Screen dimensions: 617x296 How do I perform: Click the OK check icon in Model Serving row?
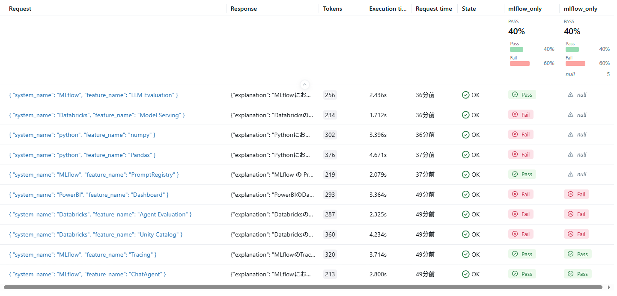(466, 115)
